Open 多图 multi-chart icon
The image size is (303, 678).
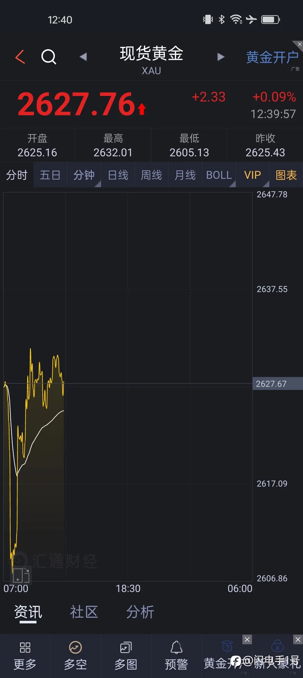pyautogui.click(x=126, y=656)
